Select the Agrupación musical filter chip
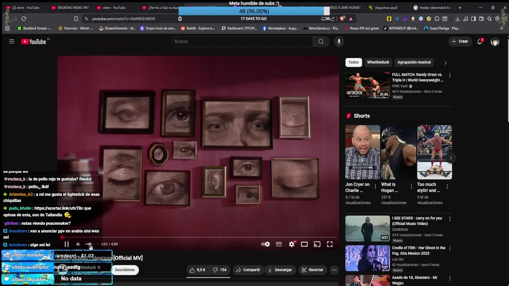 (414, 62)
